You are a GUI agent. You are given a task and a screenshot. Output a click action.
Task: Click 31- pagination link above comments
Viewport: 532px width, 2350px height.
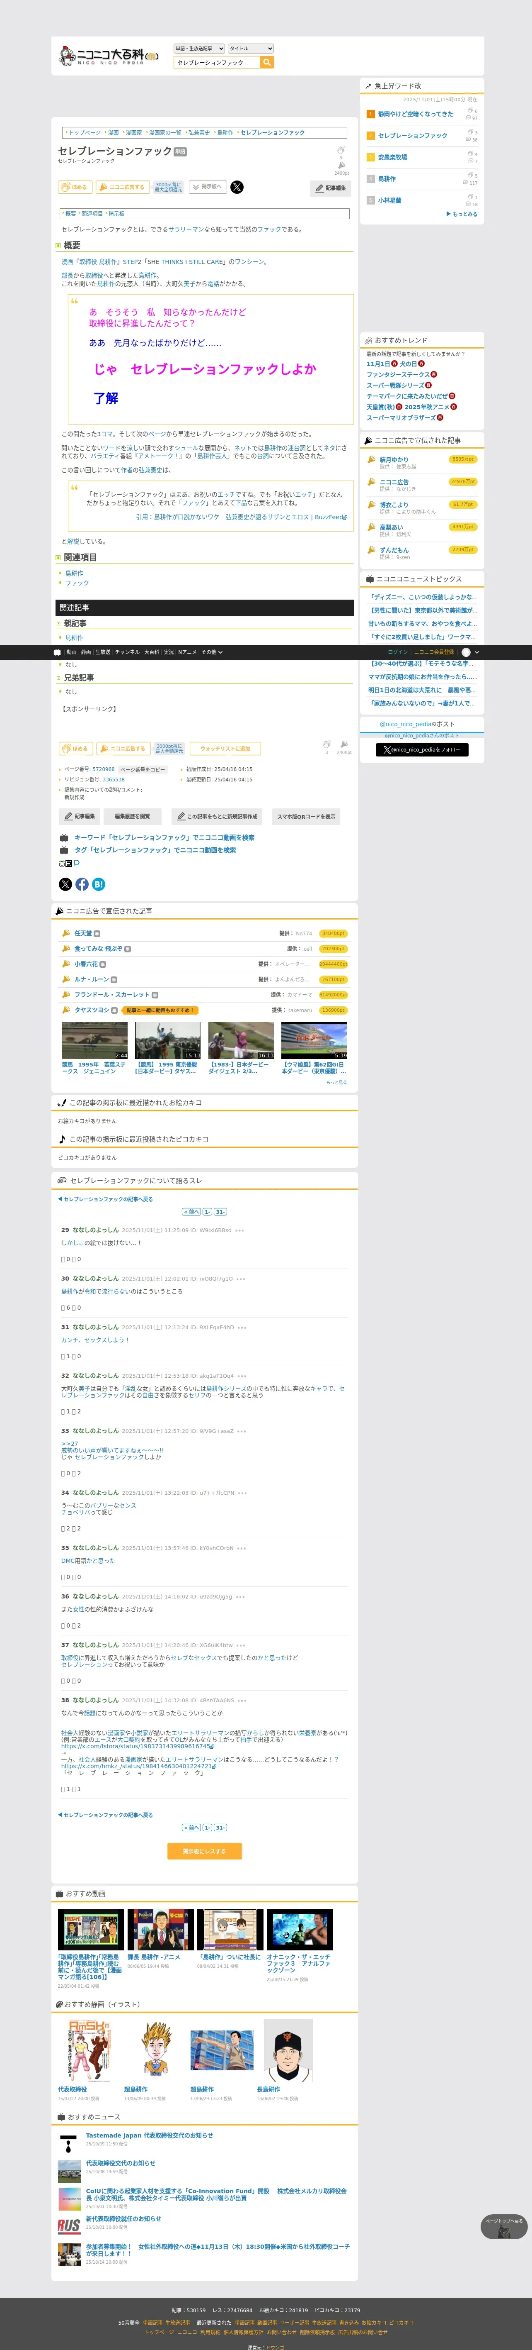click(220, 1211)
